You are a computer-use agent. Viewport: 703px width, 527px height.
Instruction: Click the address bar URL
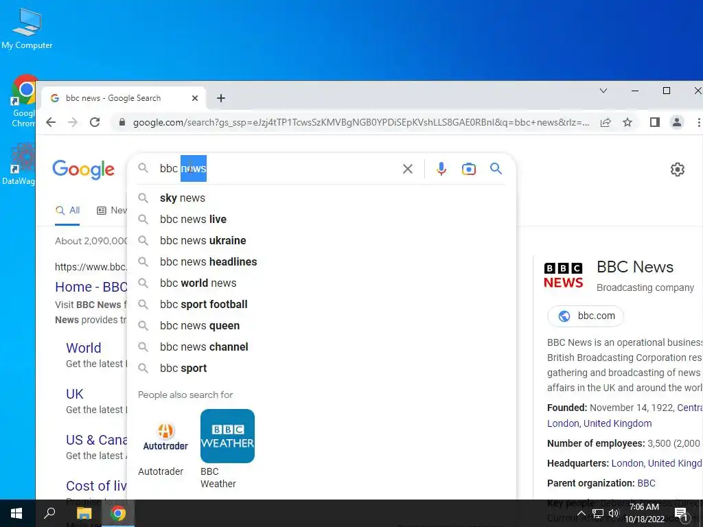361,122
